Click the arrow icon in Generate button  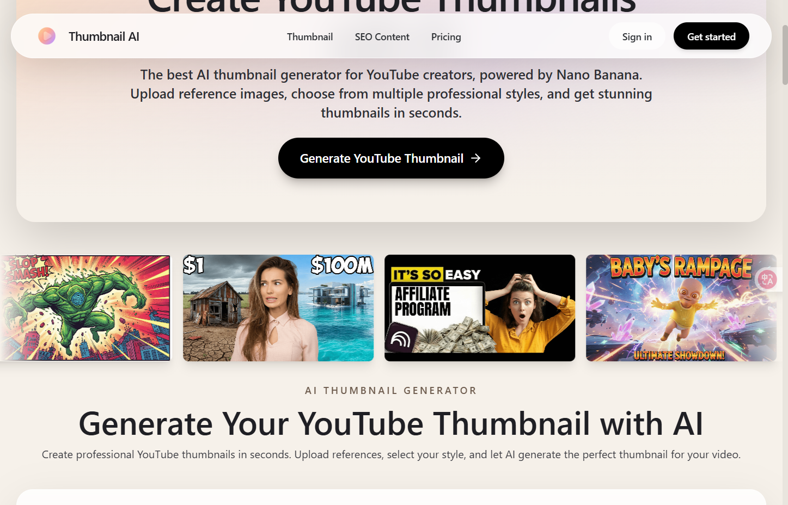point(476,158)
